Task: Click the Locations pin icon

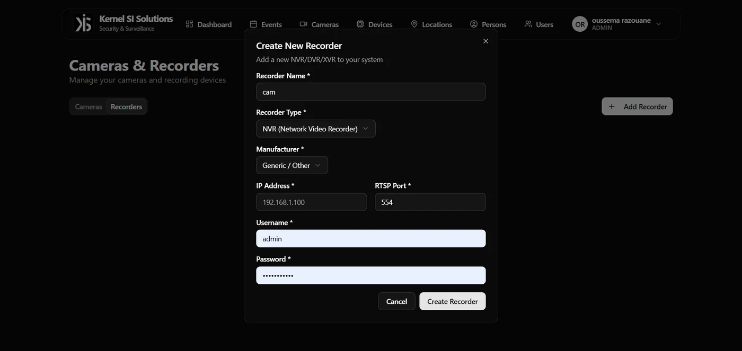Action: [414, 24]
